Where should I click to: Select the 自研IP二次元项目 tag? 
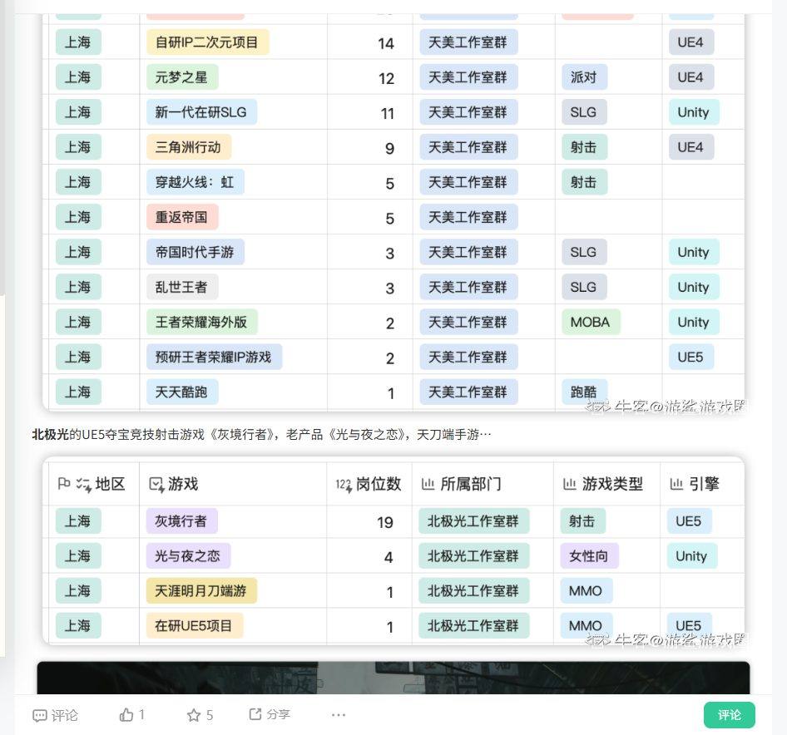(208, 42)
